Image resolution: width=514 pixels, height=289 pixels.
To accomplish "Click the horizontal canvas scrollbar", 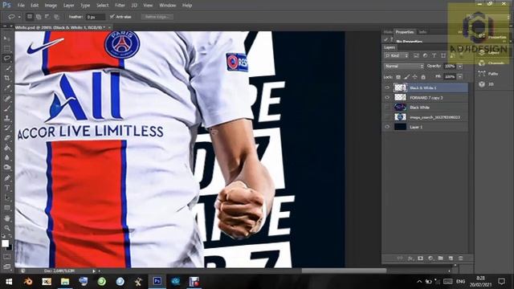I will (x=344, y=271).
